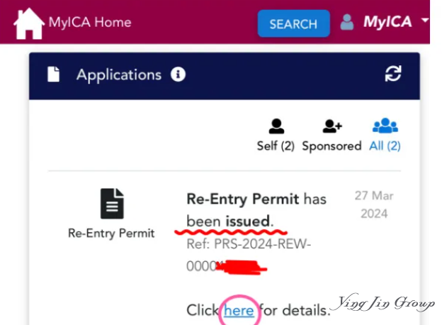Click the house icon in the header
This screenshot has height=325, width=442.
(29, 23)
